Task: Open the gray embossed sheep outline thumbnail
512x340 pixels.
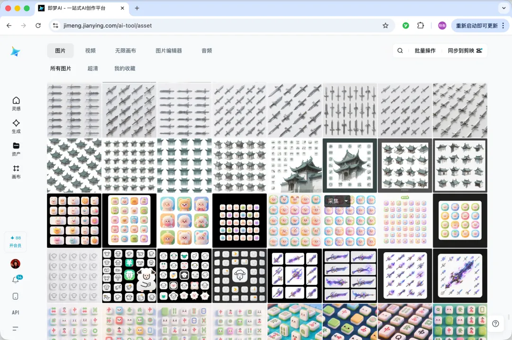Action: [74, 276]
